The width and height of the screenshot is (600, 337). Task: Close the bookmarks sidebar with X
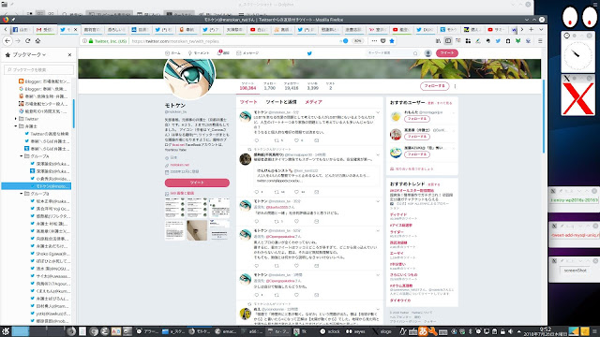(69, 55)
